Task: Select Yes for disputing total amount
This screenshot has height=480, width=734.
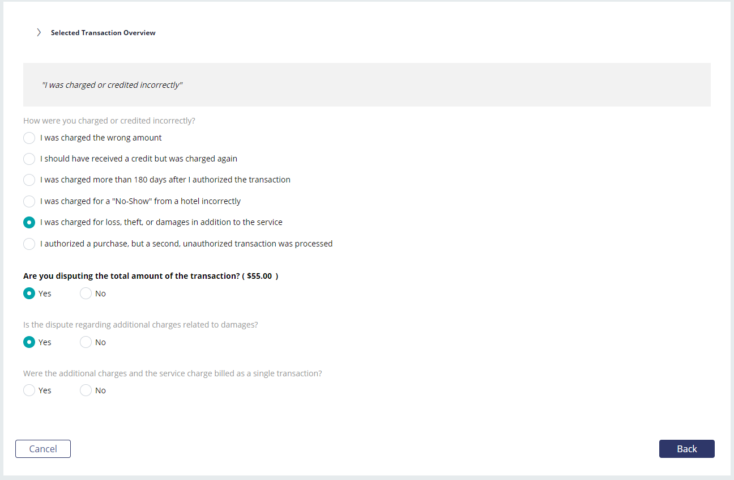Action: point(29,294)
